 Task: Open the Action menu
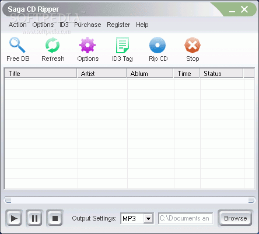click(17, 25)
